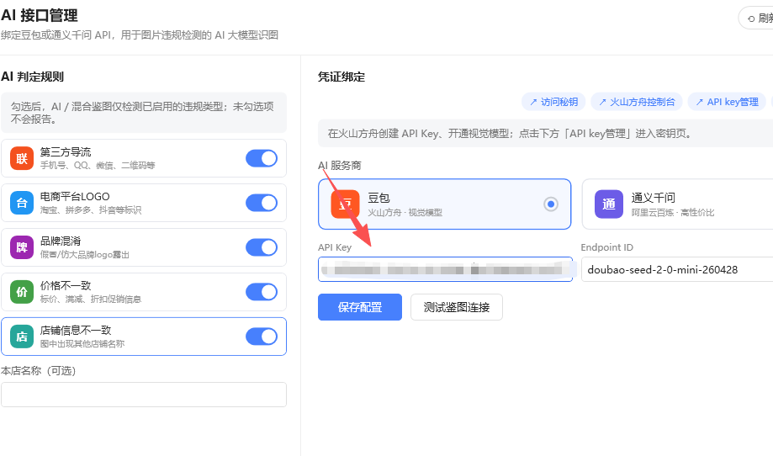
Task: Open the 火山方舟控制台 link
Action: click(637, 102)
